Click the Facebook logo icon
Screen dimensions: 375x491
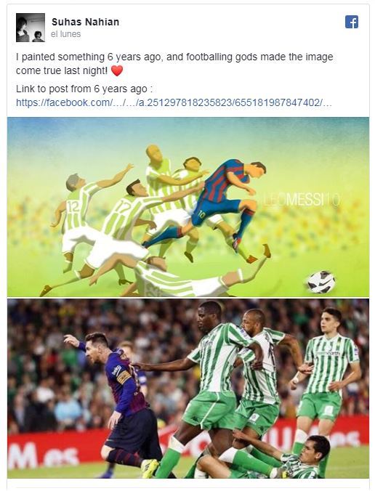[x=352, y=22]
